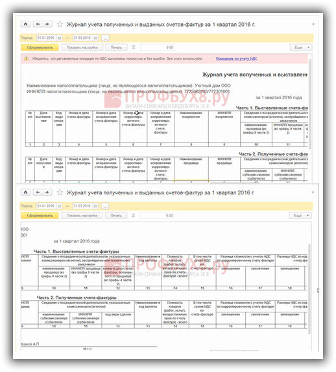This screenshot has height=372, width=336.
Task: Open calendar for end date in lower window
Action: 95,206
